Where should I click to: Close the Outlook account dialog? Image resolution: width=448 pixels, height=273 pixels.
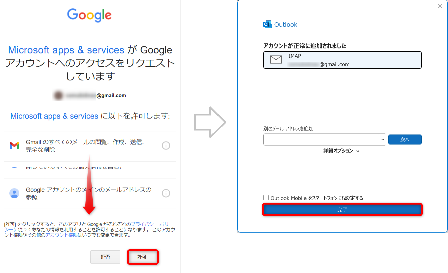pyautogui.click(x=440, y=6)
